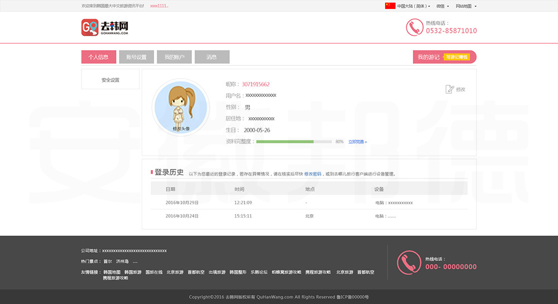The image size is (558, 304).
Task: Click the 去韩网 GO logo icon
Action: (90, 27)
